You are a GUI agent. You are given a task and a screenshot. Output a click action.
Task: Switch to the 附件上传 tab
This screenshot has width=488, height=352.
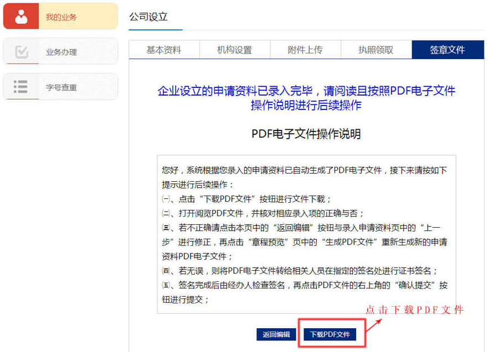click(x=305, y=49)
